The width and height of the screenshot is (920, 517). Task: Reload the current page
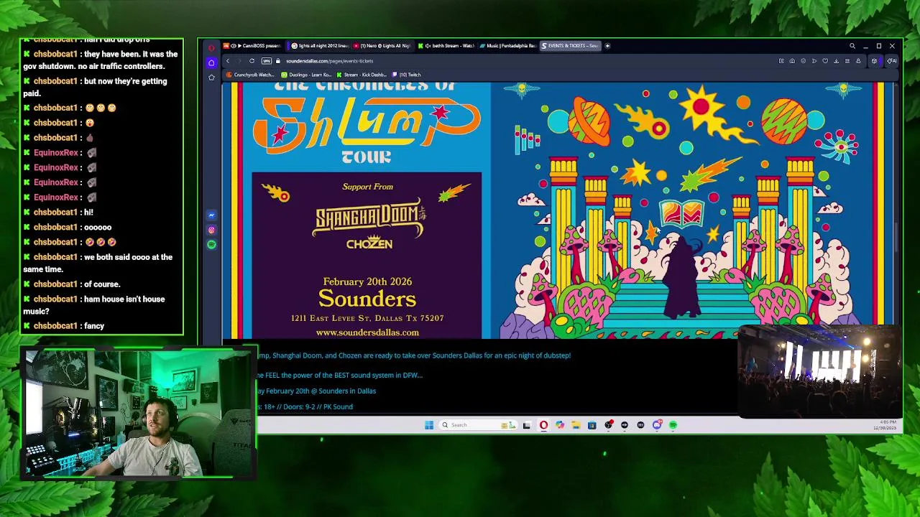point(252,61)
